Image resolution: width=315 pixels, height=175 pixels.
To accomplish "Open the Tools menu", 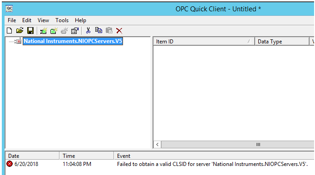I will [x=62, y=20].
